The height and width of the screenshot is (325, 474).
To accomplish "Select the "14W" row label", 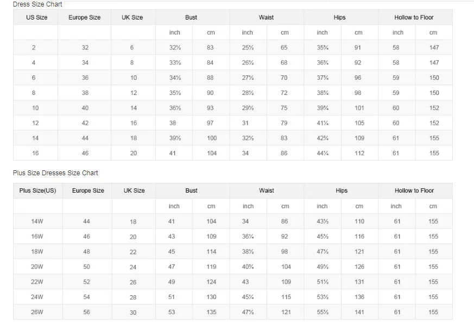I will [x=37, y=221].
